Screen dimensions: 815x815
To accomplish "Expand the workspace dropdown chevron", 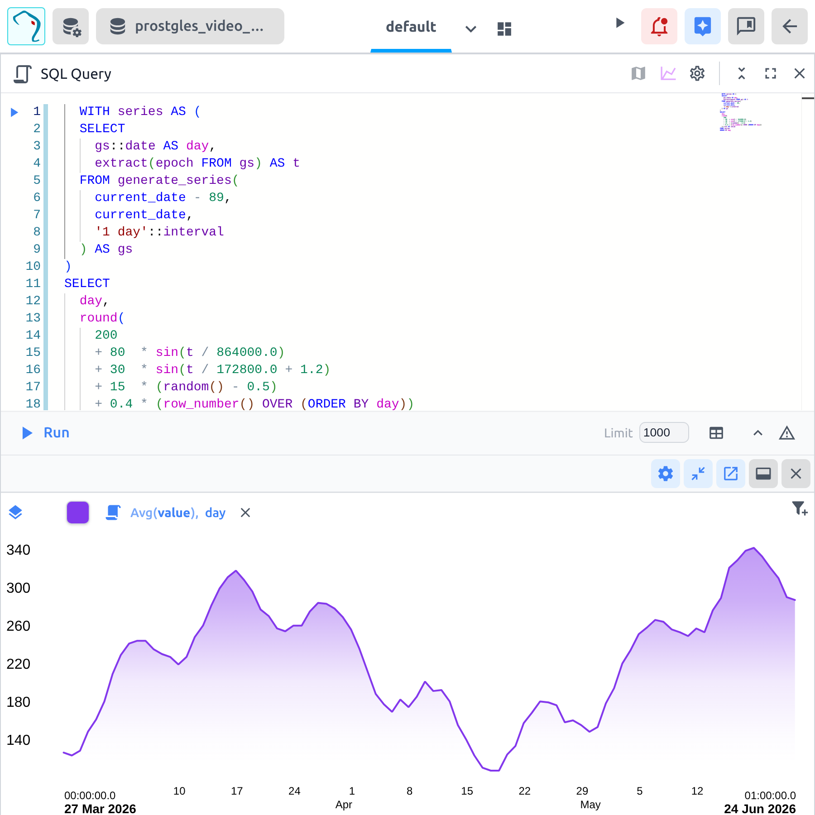I will 471,29.
